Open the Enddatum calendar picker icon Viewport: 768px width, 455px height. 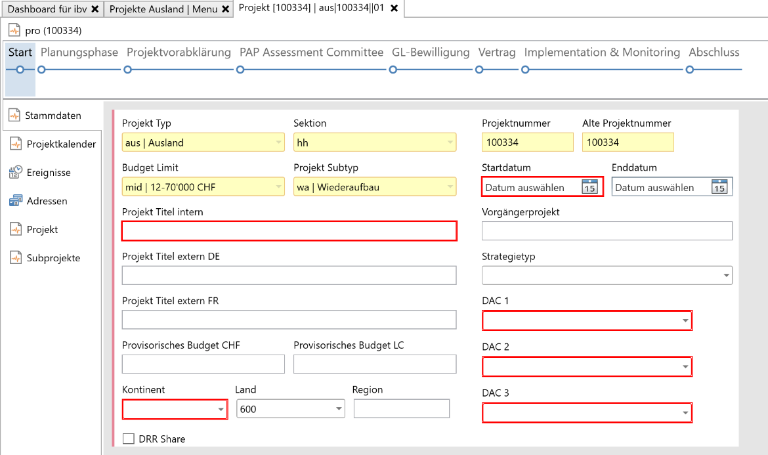click(x=719, y=187)
